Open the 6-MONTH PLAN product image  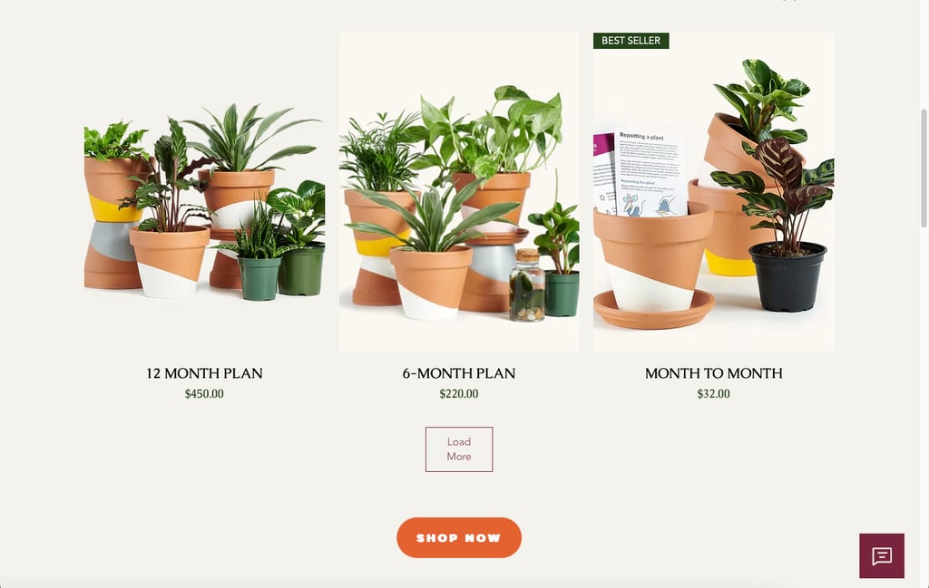pos(459,192)
